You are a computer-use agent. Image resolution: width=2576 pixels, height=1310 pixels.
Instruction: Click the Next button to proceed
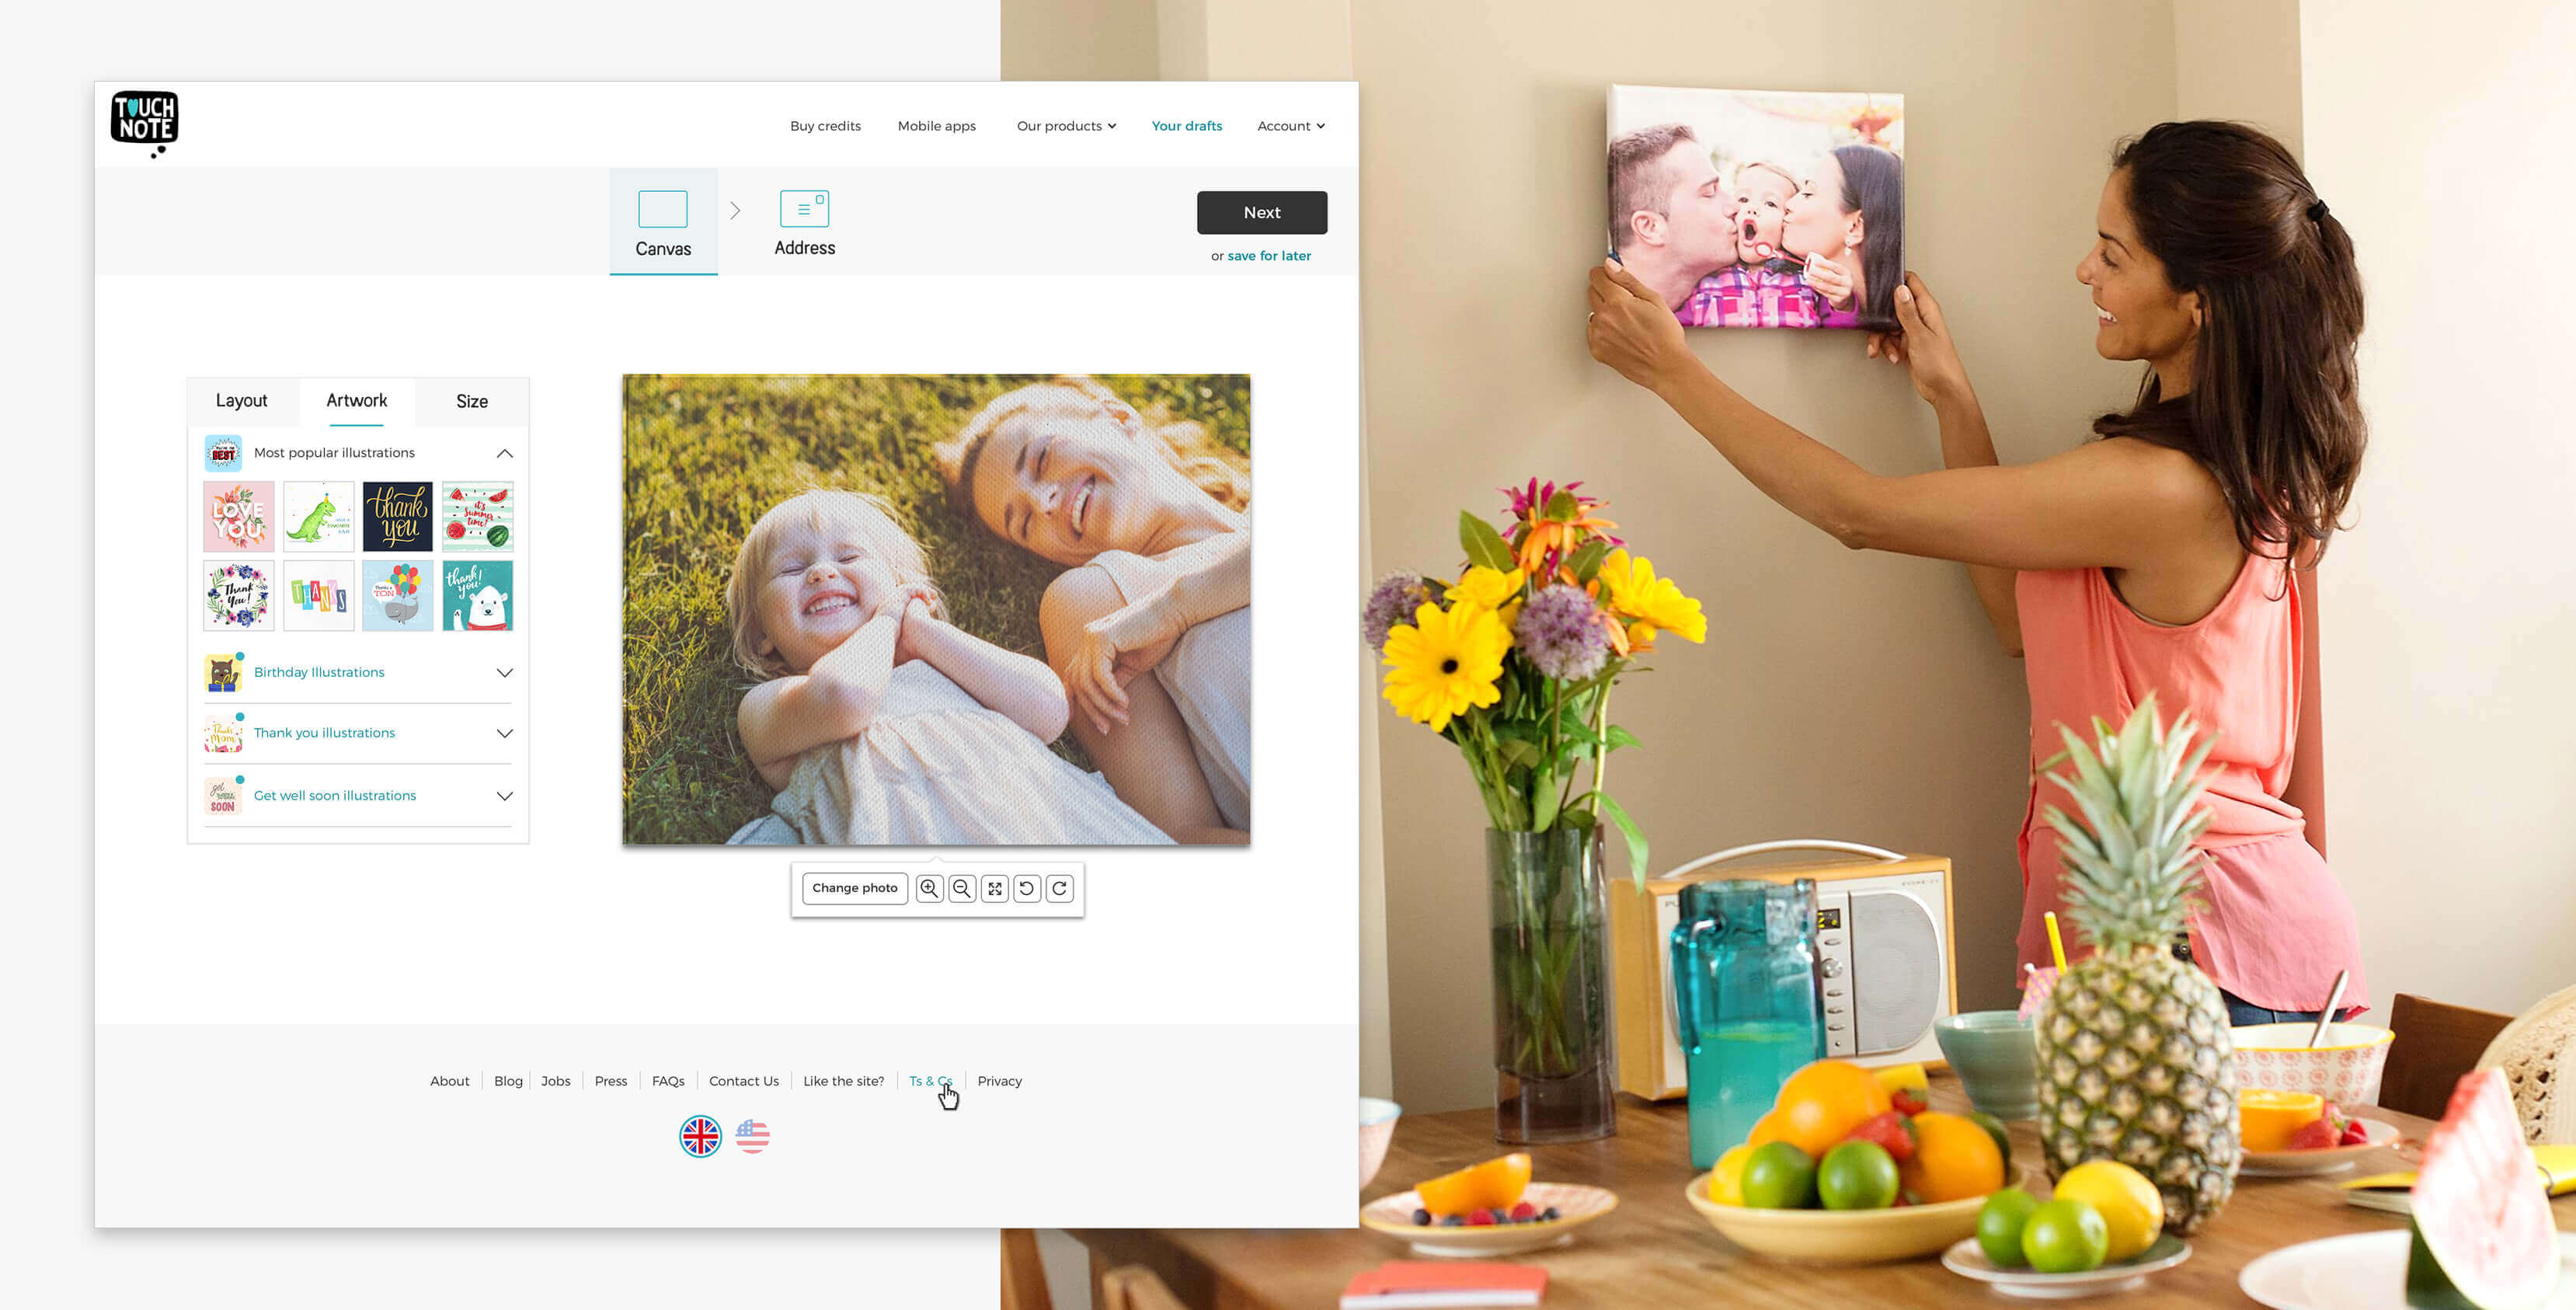(x=1262, y=212)
